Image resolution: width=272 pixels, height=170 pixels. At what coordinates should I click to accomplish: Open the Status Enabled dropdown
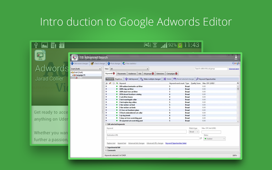click(x=215, y=139)
